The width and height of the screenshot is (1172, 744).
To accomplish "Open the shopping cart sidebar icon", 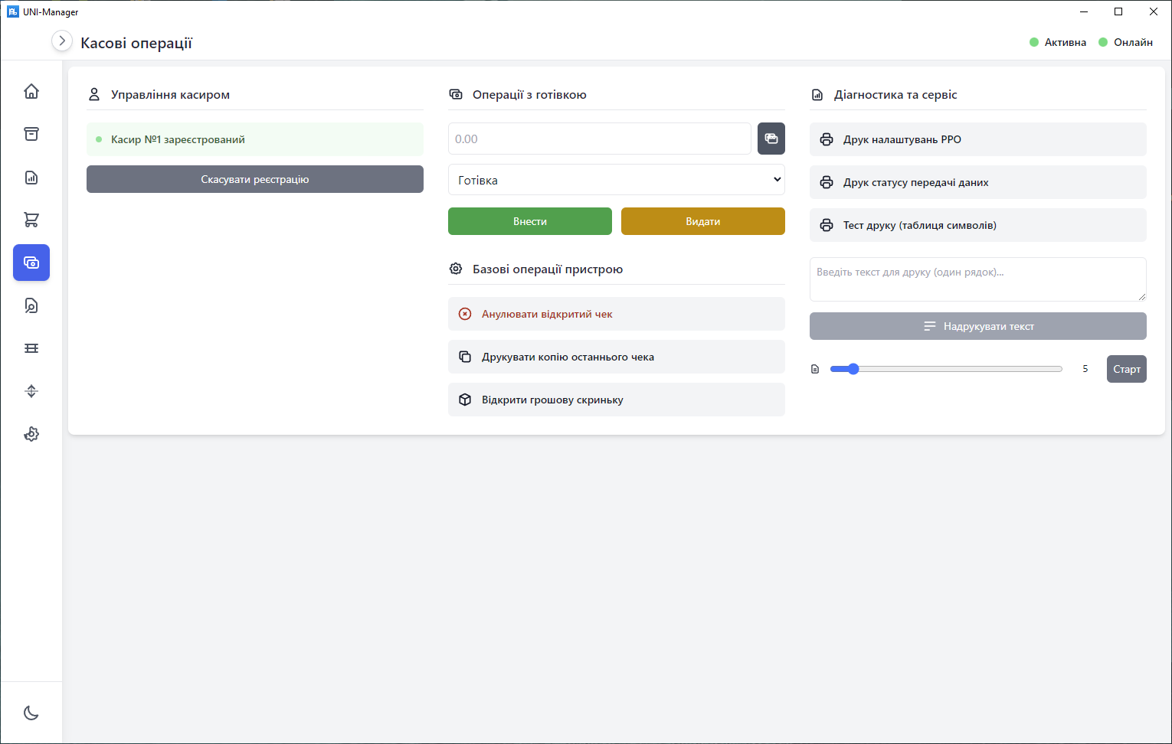I will tap(31, 220).
